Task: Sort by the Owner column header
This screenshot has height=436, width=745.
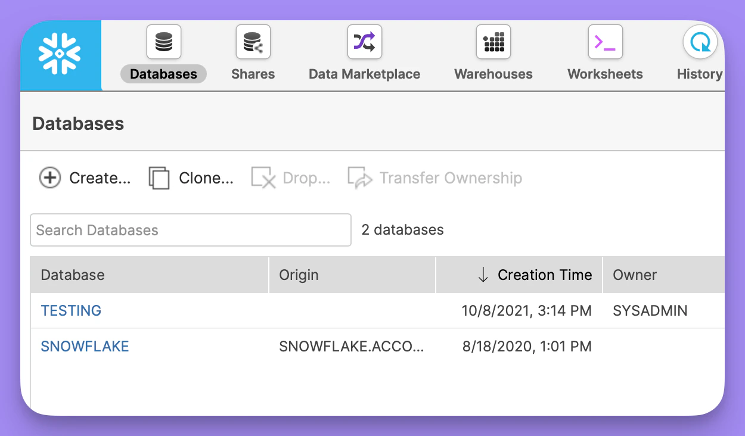Action: 664,275
